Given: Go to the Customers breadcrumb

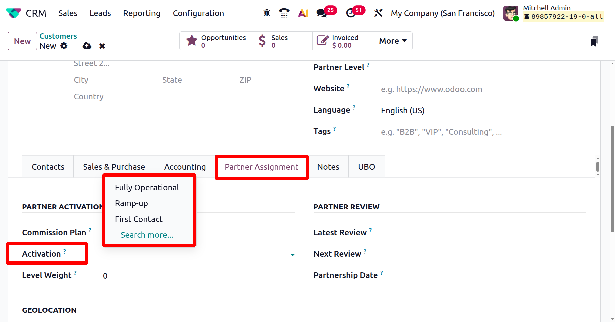Looking at the screenshot, I should coord(58,36).
